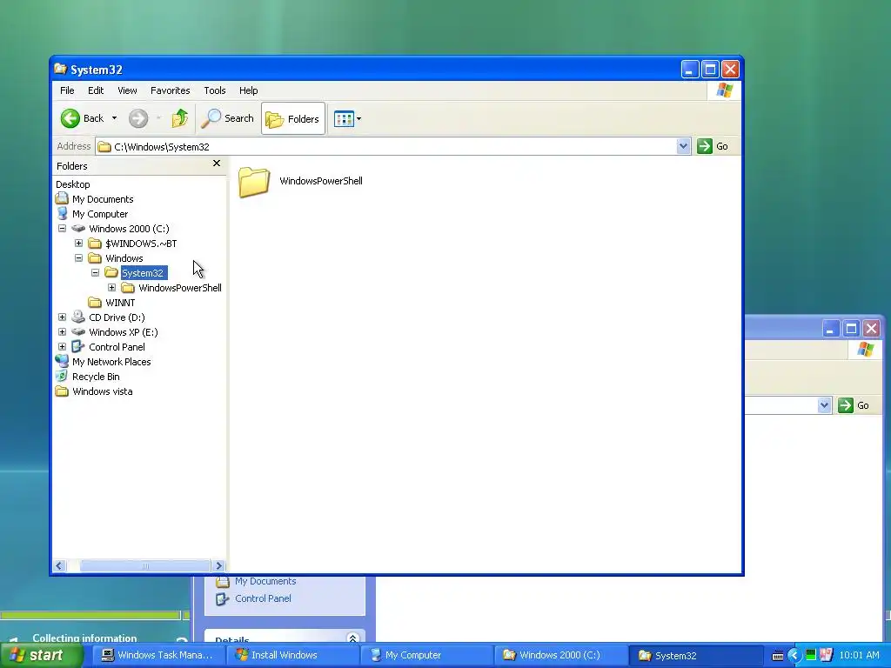This screenshot has height=668, width=891.
Task: Go up one folder level
Action: 180,118
